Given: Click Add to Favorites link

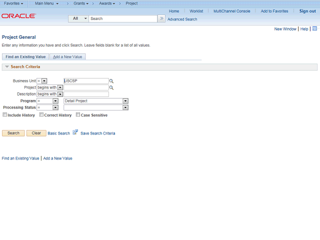Looking at the screenshot, I should tap(274, 11).
